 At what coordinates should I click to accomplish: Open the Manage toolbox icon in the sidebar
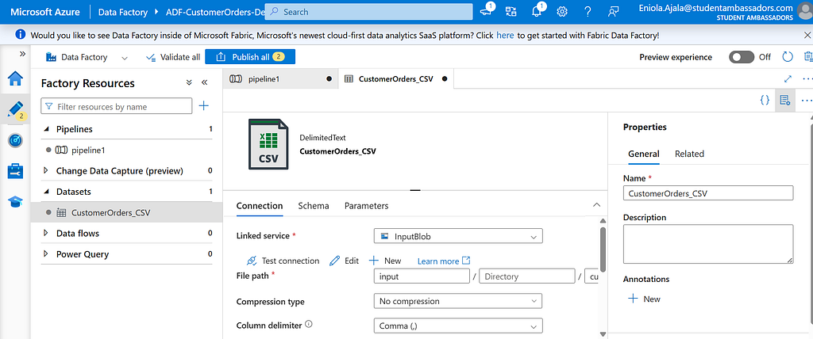16,171
